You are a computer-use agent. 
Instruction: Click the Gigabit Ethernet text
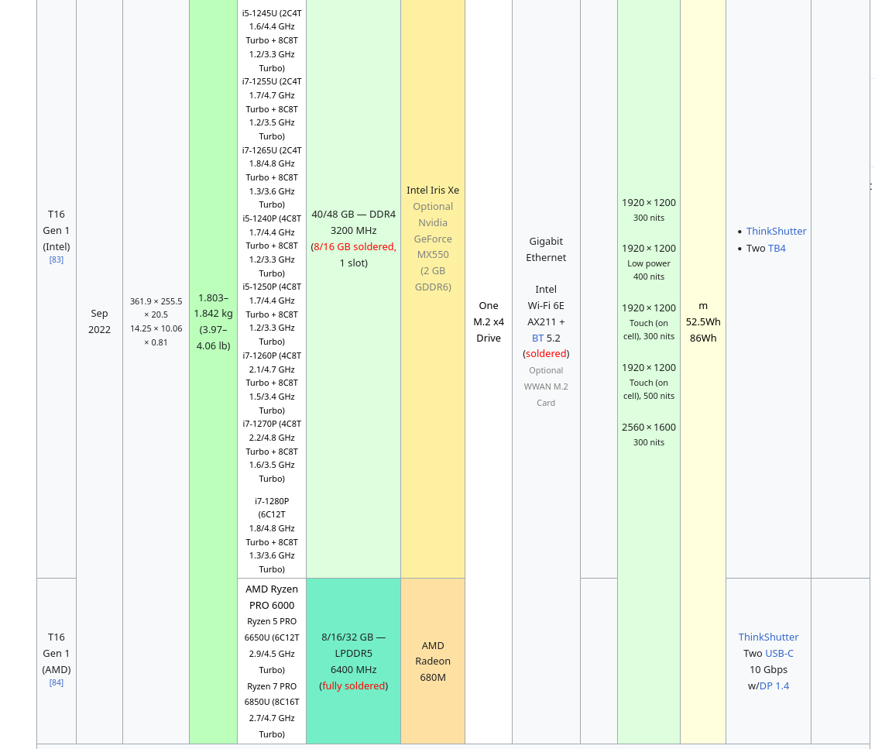(546, 249)
